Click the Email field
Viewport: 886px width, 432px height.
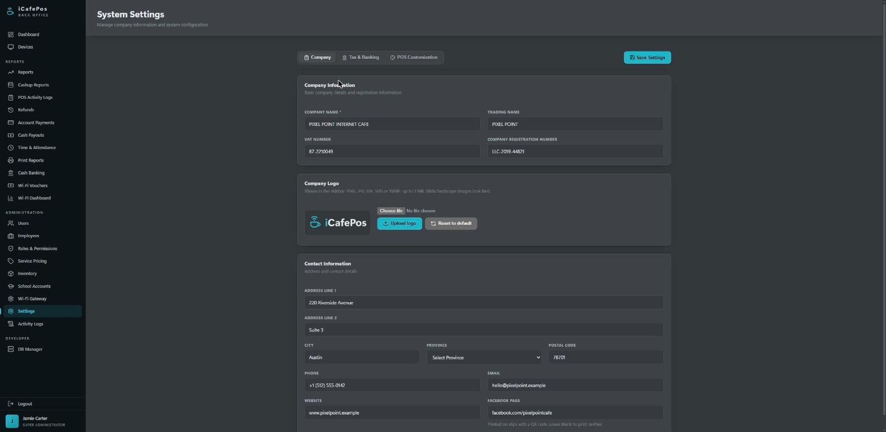pyautogui.click(x=575, y=385)
